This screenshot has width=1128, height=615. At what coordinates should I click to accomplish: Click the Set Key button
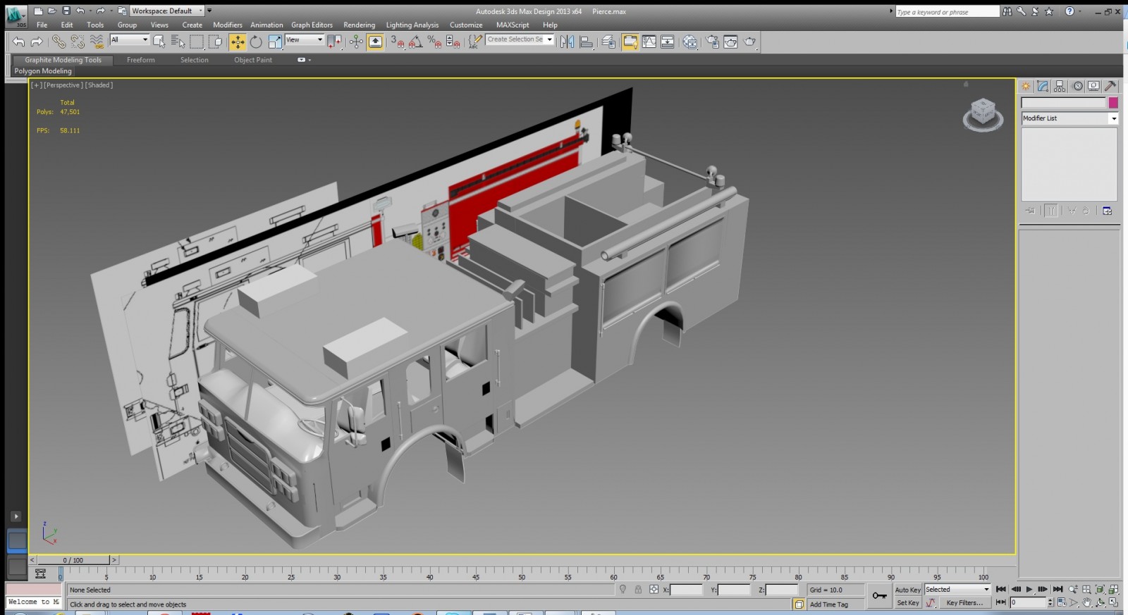[907, 603]
